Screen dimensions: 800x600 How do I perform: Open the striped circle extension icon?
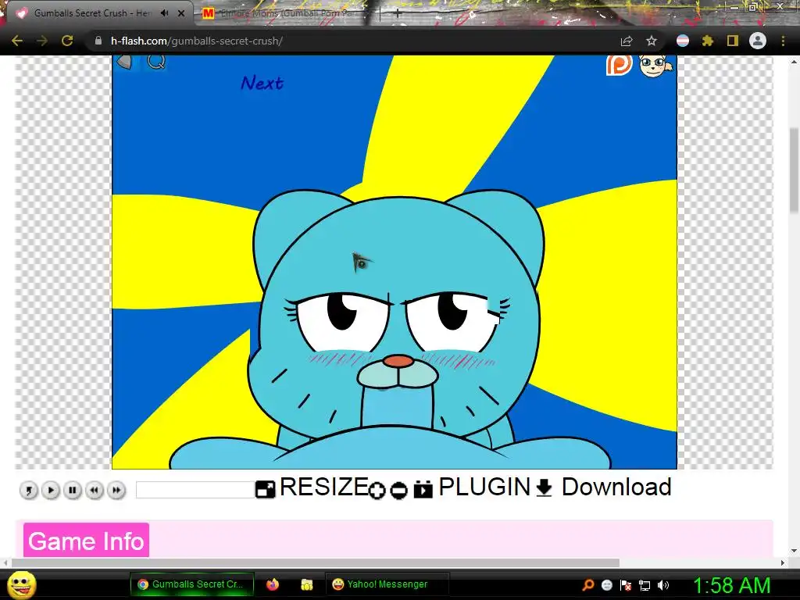pyautogui.click(x=683, y=41)
